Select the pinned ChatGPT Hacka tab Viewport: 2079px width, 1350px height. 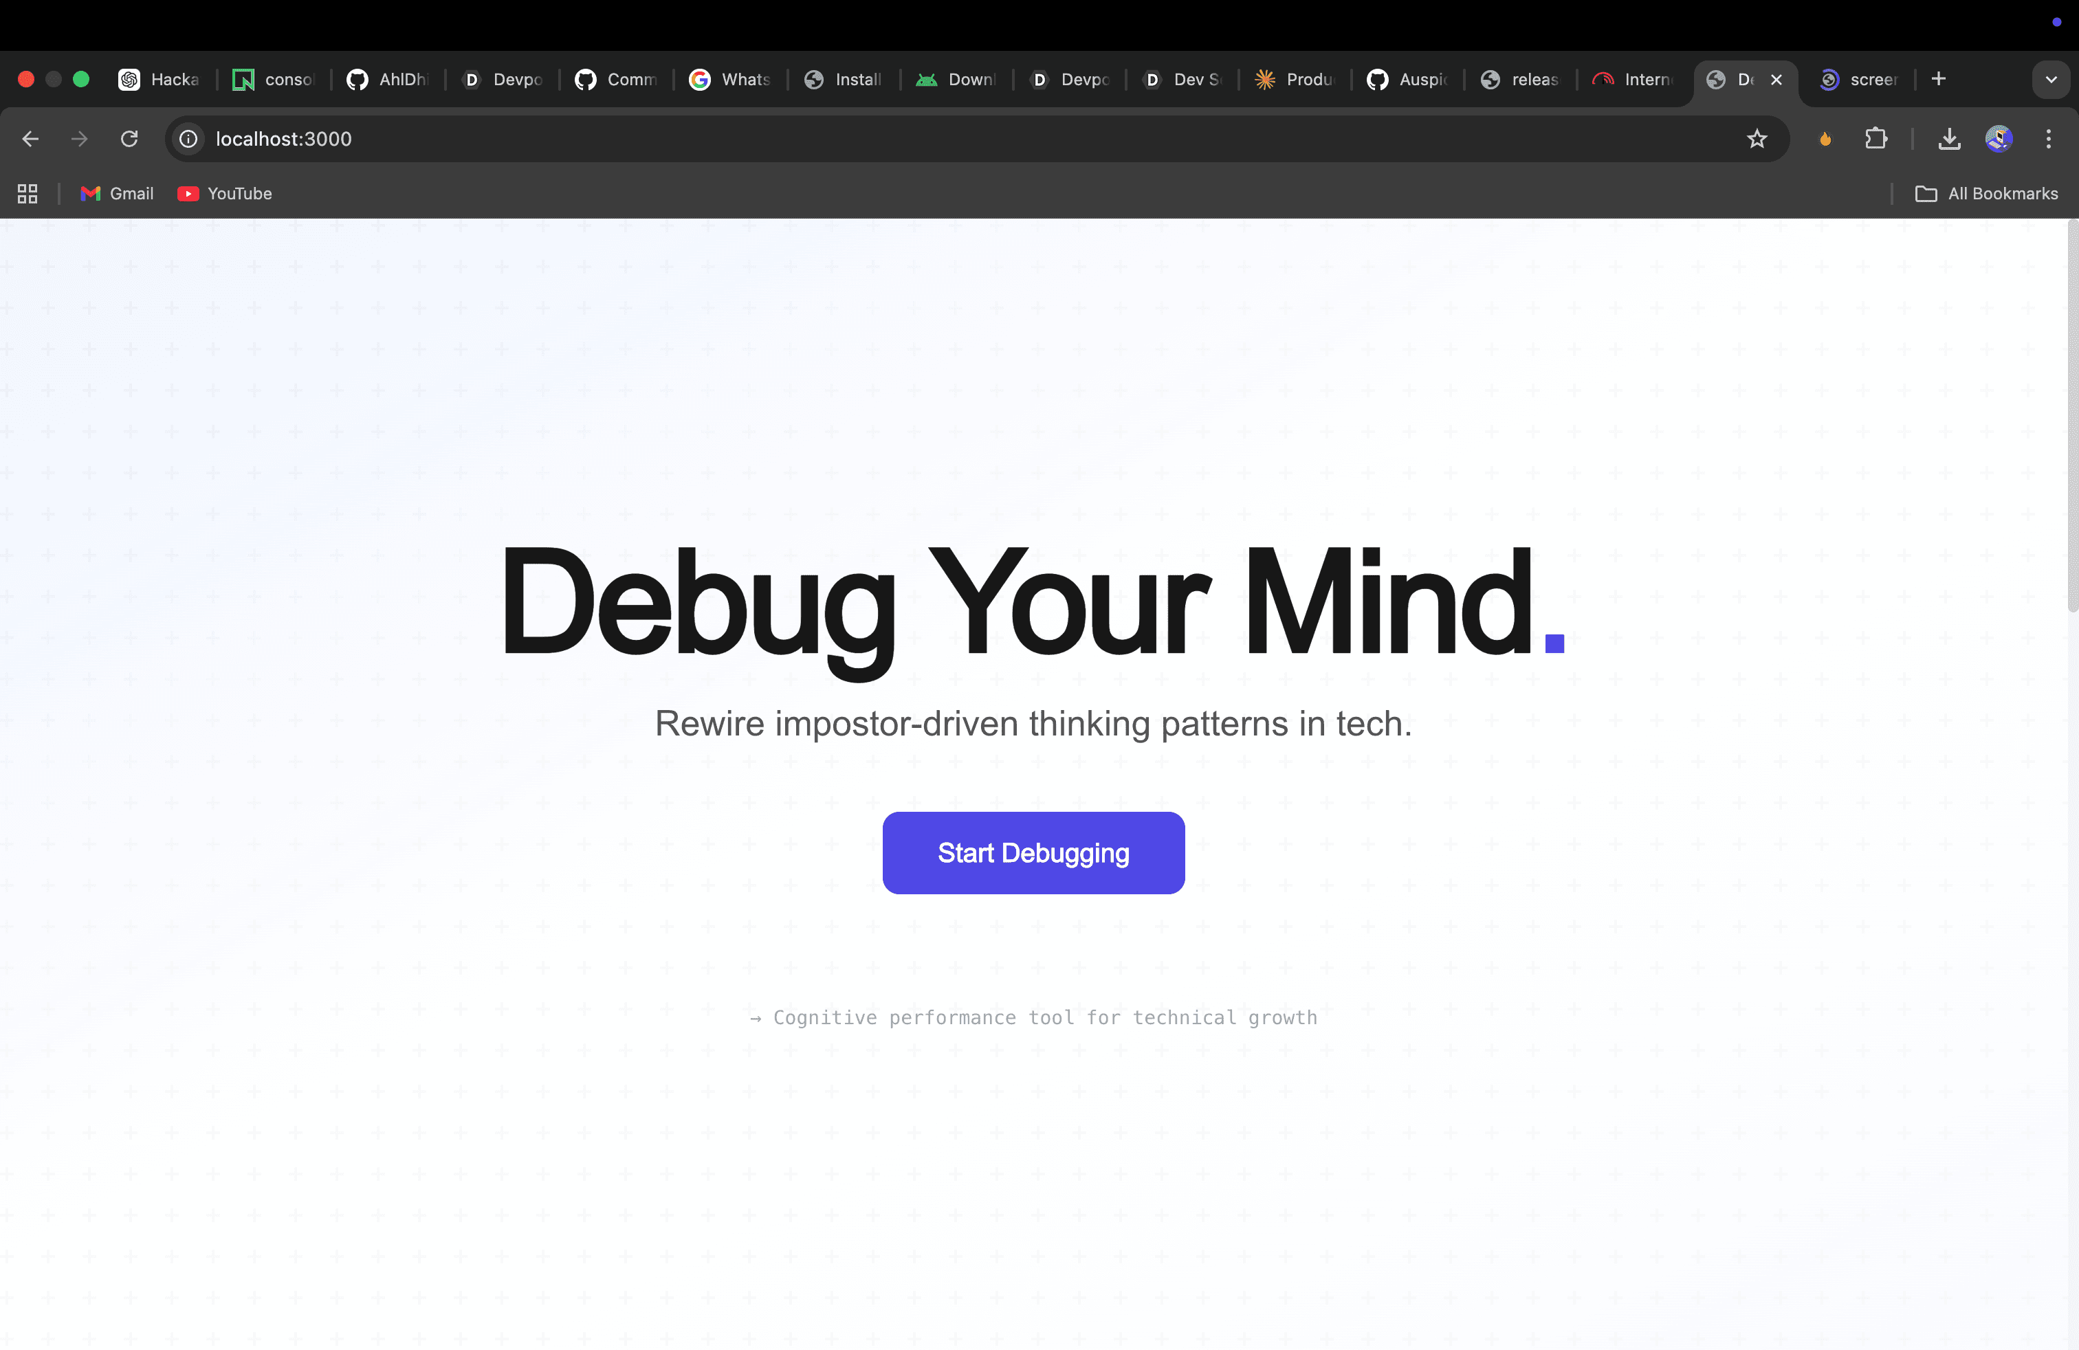click(157, 78)
